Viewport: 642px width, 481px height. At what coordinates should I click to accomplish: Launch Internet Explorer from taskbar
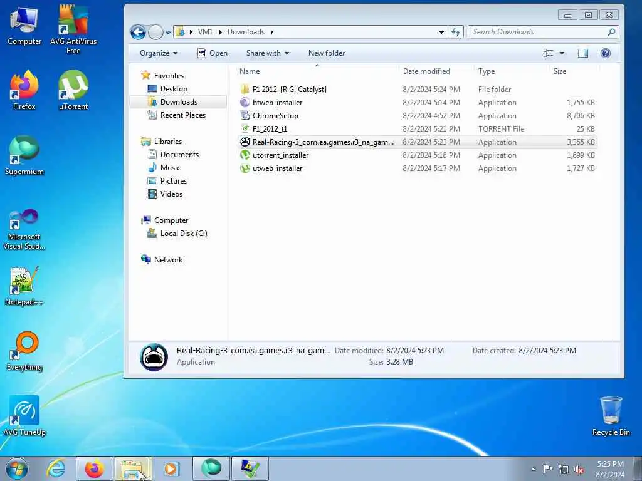(56, 468)
